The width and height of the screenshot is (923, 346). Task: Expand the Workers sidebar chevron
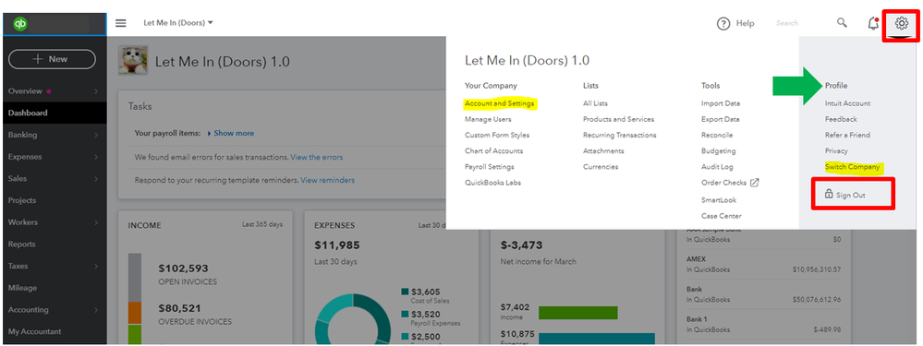pyautogui.click(x=96, y=222)
